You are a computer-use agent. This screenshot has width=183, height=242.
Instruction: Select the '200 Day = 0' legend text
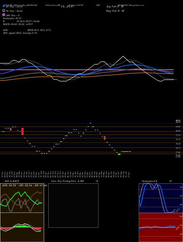click(x=12, y=15)
